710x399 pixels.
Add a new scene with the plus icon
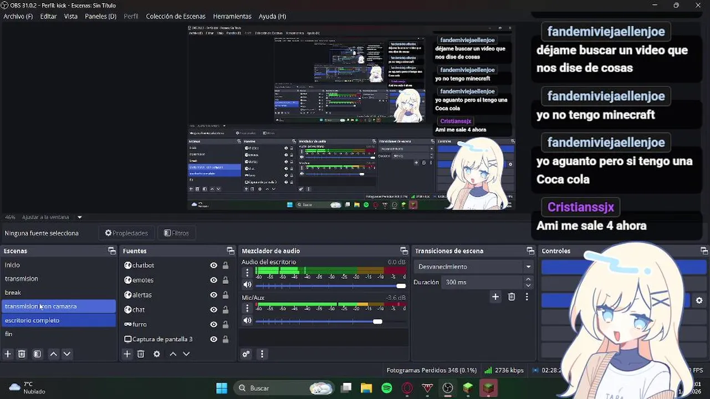(x=8, y=354)
